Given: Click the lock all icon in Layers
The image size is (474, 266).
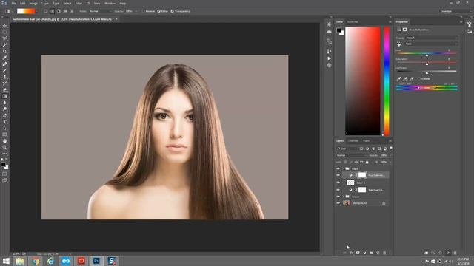Looking at the screenshot, I should [367, 163].
